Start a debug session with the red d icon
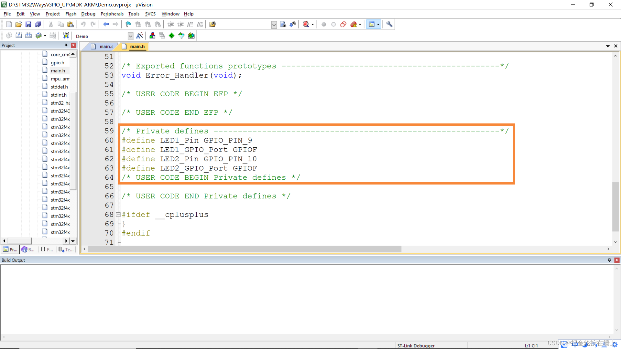This screenshot has width=621, height=349. tap(306, 24)
